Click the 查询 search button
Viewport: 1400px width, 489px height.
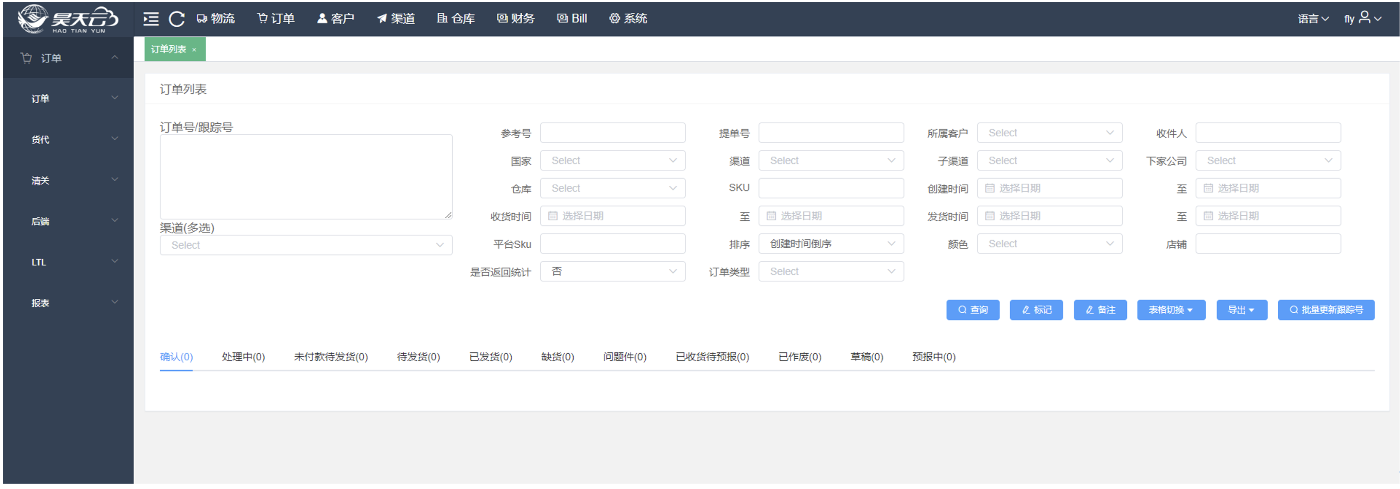[x=973, y=310]
